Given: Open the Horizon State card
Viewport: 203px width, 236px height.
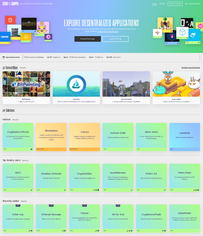Looking at the screenshot, I should tap(118, 137).
